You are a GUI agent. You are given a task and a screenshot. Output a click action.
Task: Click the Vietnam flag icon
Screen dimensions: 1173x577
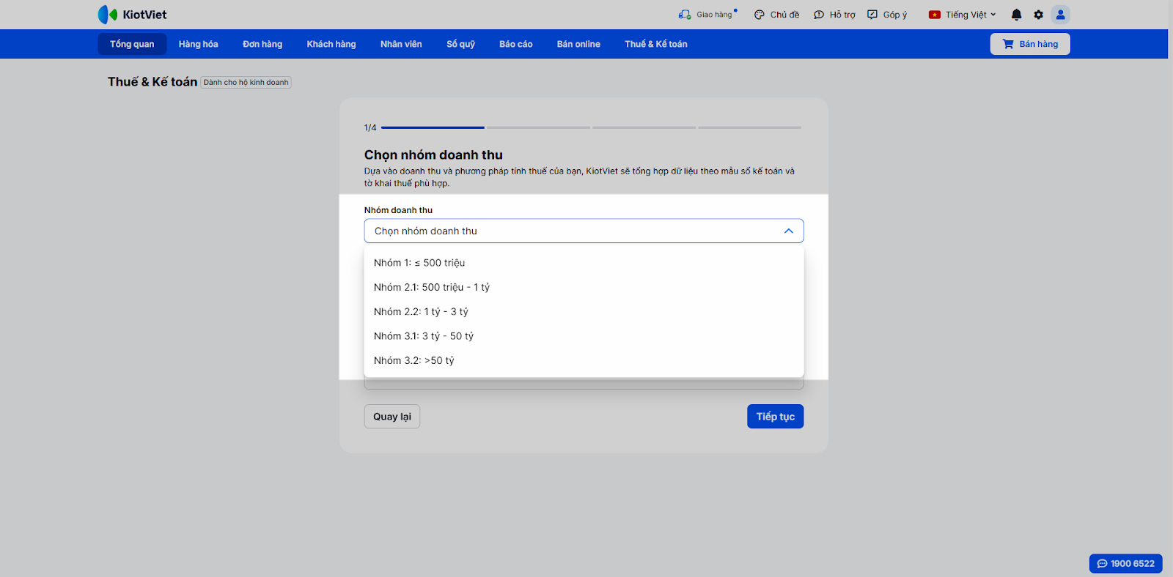click(935, 15)
